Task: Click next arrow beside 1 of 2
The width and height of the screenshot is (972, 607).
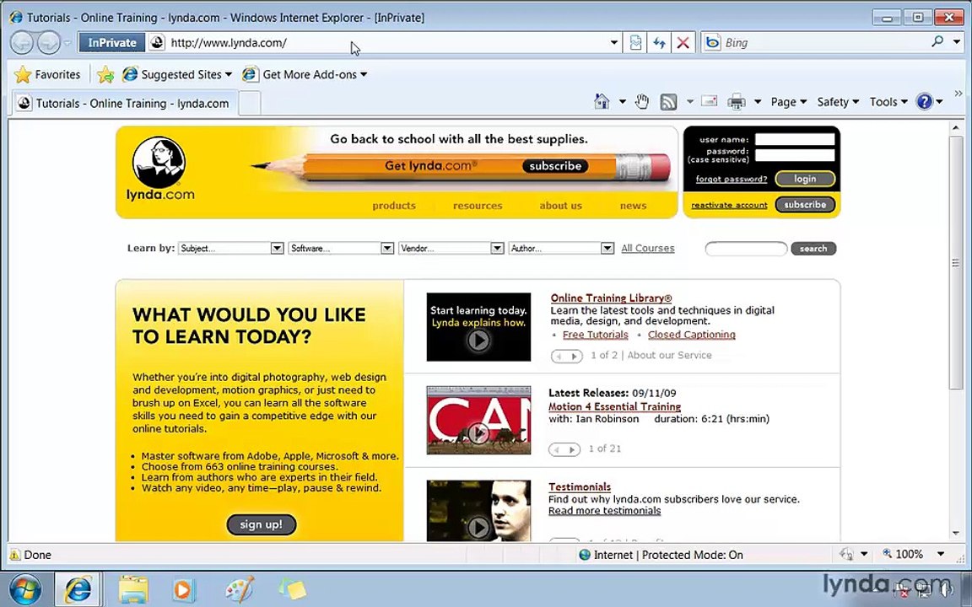Action: (x=574, y=356)
